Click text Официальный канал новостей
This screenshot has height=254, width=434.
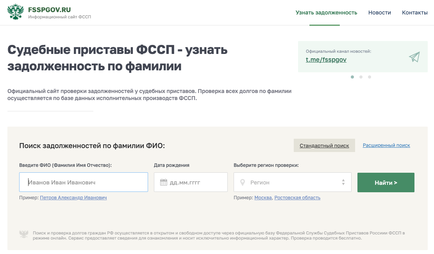tap(338, 51)
